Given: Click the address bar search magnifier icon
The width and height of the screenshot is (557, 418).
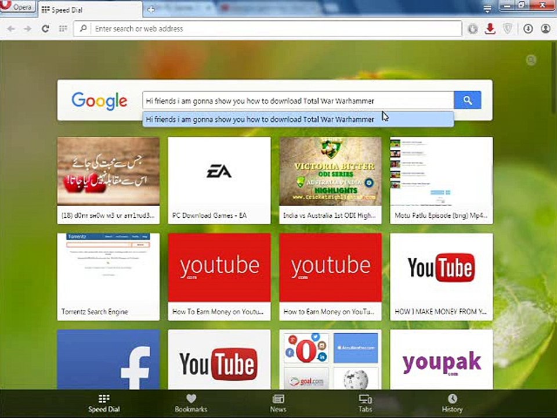Looking at the screenshot, I should pyautogui.click(x=83, y=28).
